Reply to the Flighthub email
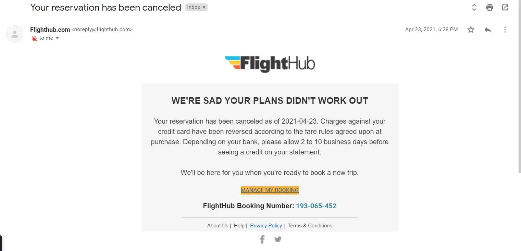Viewport: 521px width, 251px height. (x=488, y=30)
